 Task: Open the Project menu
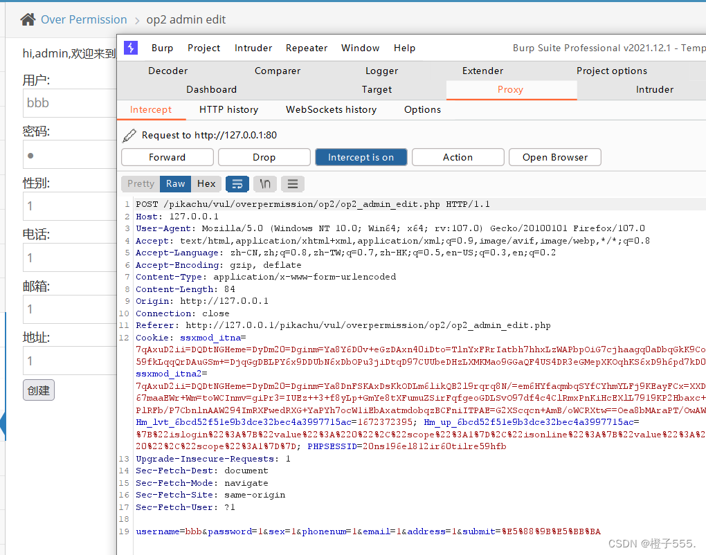(204, 48)
